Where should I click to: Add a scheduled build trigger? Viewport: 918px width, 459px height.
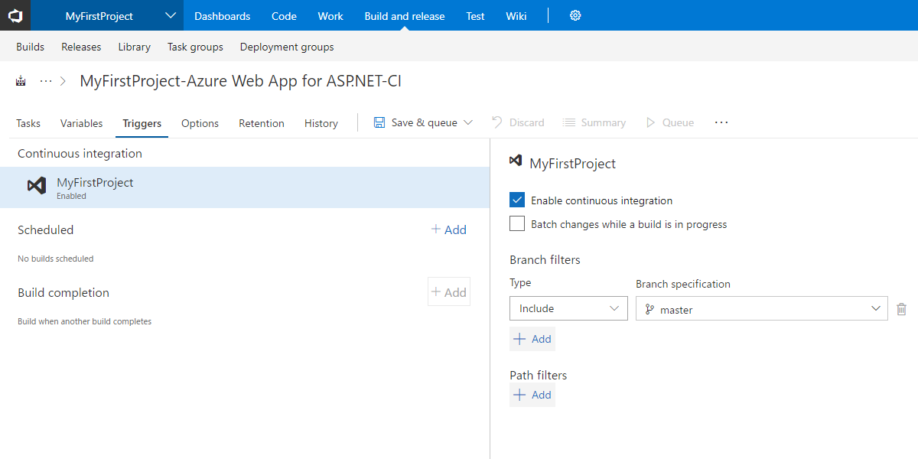pyautogui.click(x=449, y=229)
